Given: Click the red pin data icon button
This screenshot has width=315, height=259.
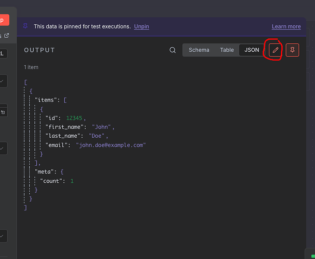Looking at the screenshot, I should 292,50.
